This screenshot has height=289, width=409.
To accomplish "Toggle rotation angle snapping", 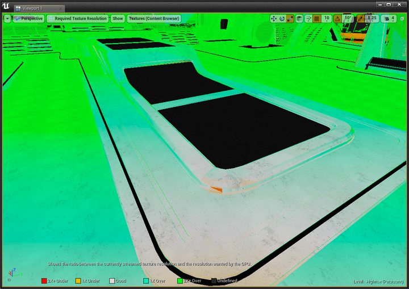I will coord(337,19).
